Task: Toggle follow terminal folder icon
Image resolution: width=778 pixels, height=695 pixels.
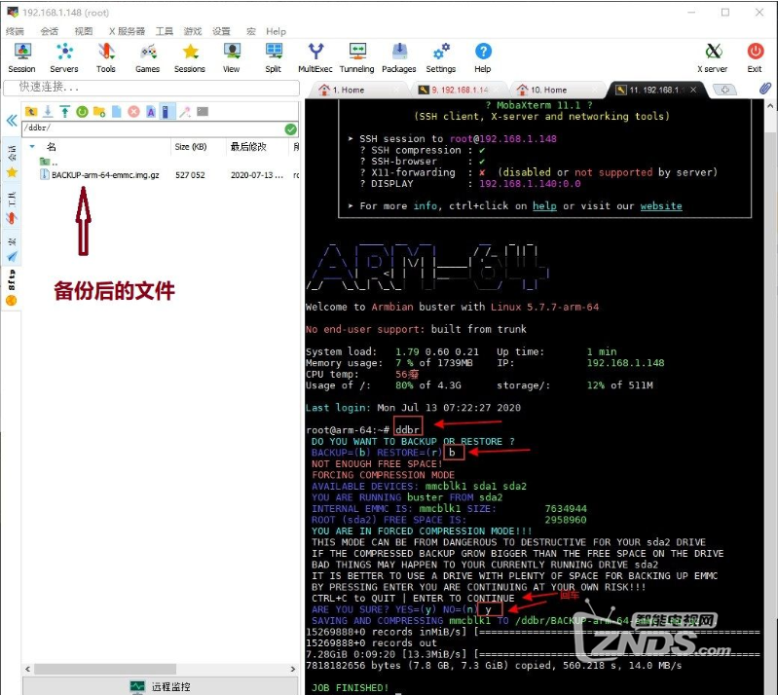Action: click(167, 112)
